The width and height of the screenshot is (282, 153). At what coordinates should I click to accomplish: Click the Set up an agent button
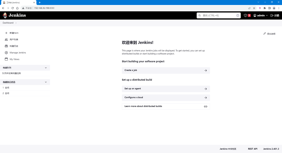166,89
